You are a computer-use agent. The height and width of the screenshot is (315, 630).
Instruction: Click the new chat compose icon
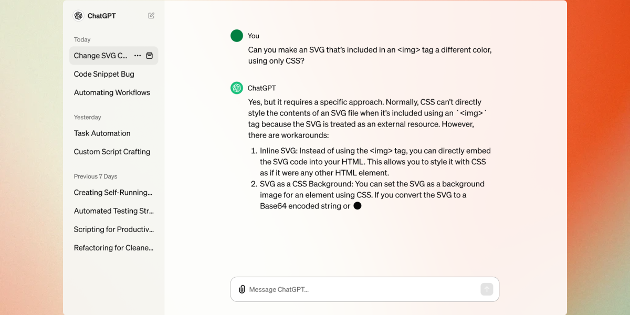tap(151, 16)
